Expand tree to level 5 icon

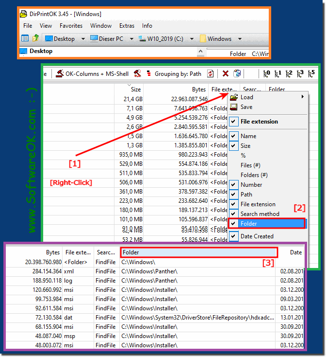[x=311, y=73]
